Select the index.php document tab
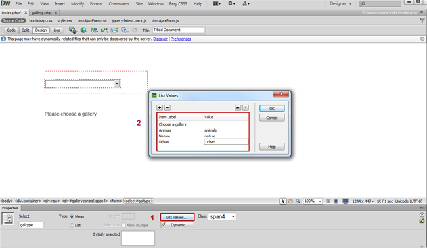Image resolution: width=427 pixels, height=248 pixels. pyautogui.click(x=11, y=12)
